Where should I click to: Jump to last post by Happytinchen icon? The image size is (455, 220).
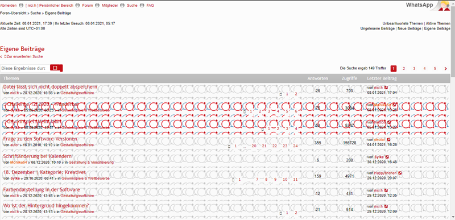400,173
